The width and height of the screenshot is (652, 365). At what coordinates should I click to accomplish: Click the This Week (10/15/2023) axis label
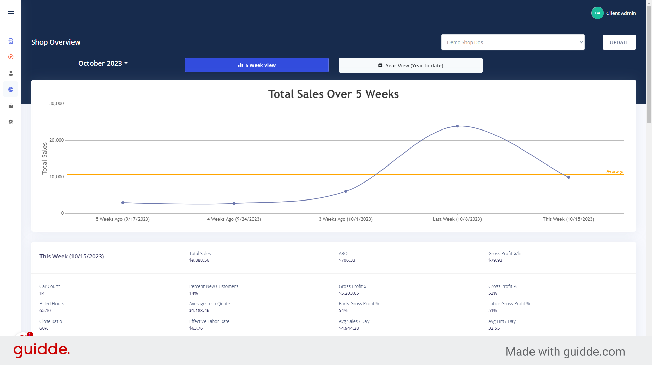[568, 219]
